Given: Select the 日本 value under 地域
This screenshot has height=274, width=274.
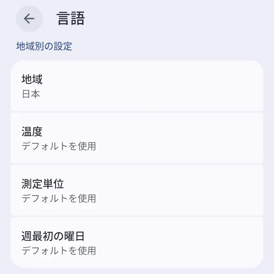Looking at the screenshot, I should pos(31,94).
